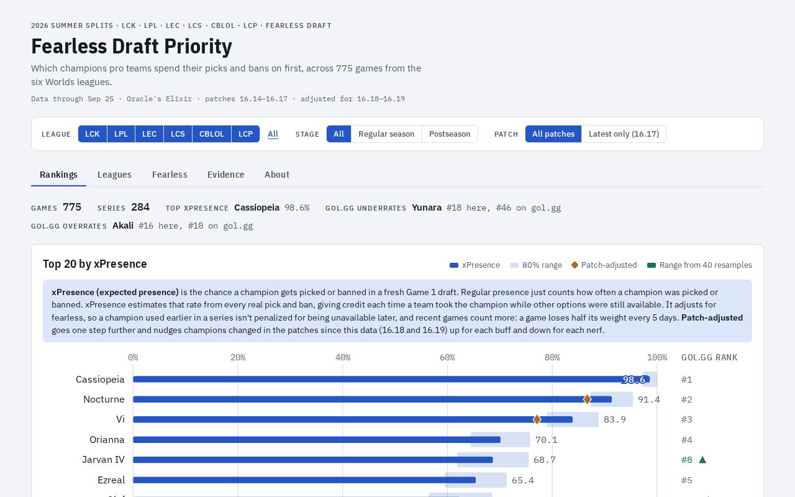View the About tab
Viewport: 795px width, 497px height.
tap(277, 175)
